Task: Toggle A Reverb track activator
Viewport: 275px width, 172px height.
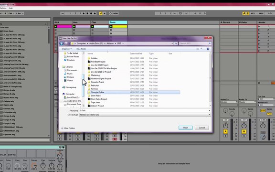Action: 225,131
